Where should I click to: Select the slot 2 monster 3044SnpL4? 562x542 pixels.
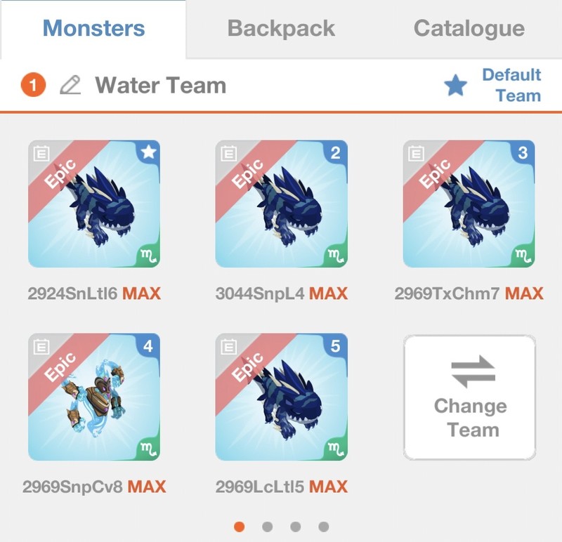[x=282, y=204]
